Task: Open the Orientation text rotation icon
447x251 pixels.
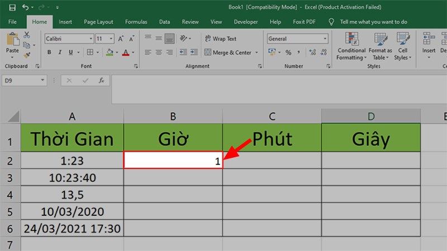Action: (183, 38)
